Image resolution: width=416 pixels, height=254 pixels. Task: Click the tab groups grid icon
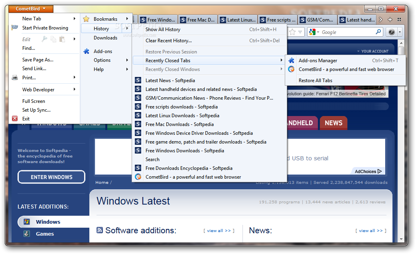[x=399, y=20]
